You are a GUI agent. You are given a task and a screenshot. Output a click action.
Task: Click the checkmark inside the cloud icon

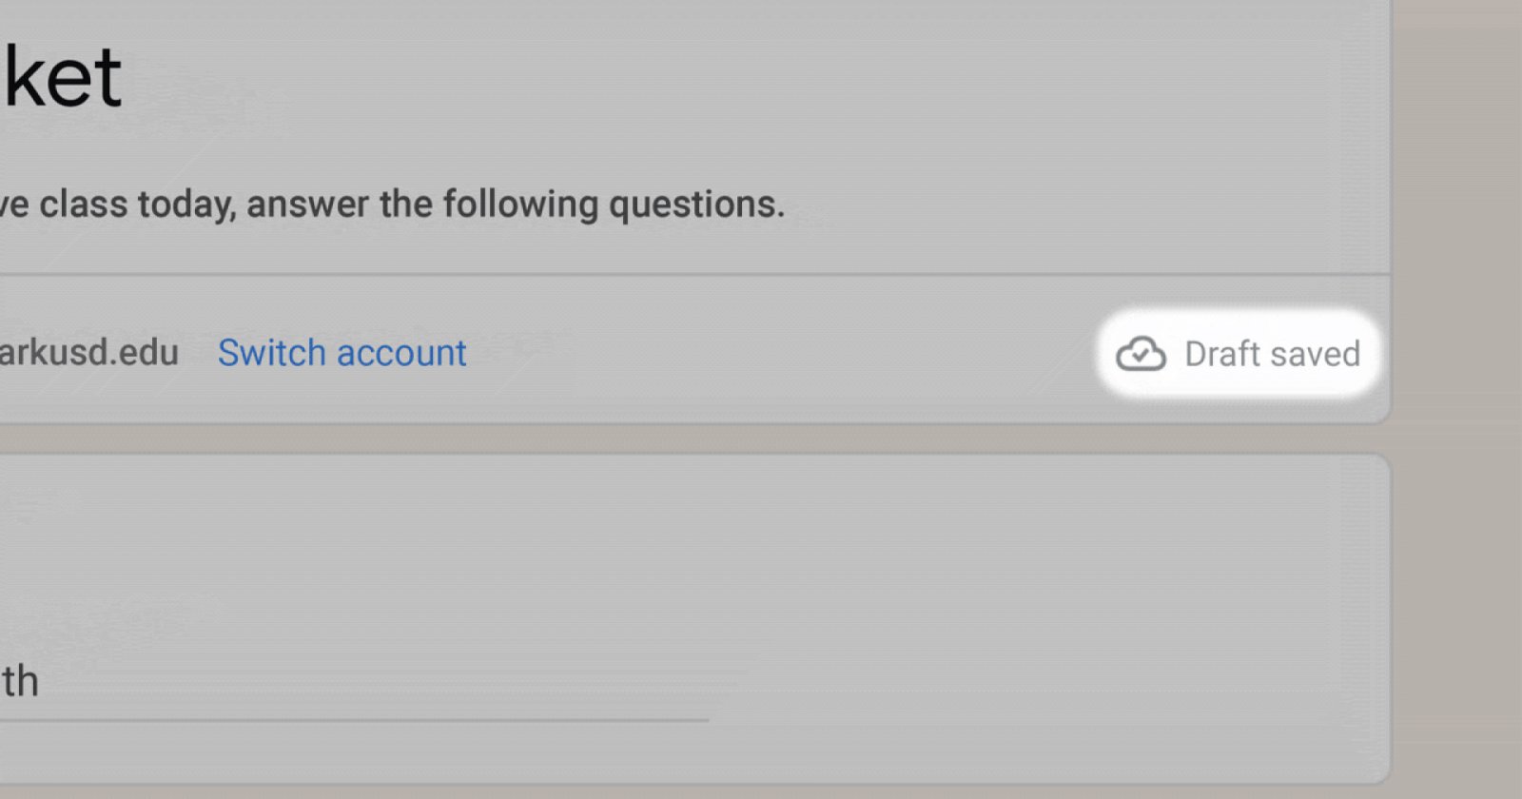1141,357
